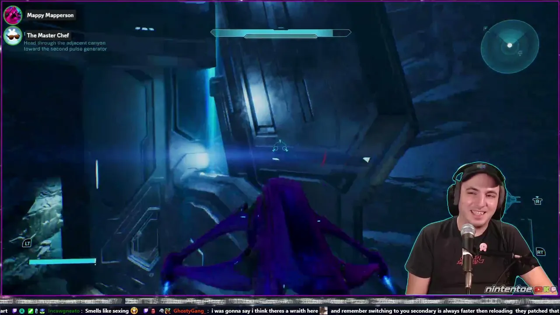Click the cyan equipment charge bar above the ticker
Viewport: 560px width, 315px height.
pyautogui.click(x=62, y=262)
